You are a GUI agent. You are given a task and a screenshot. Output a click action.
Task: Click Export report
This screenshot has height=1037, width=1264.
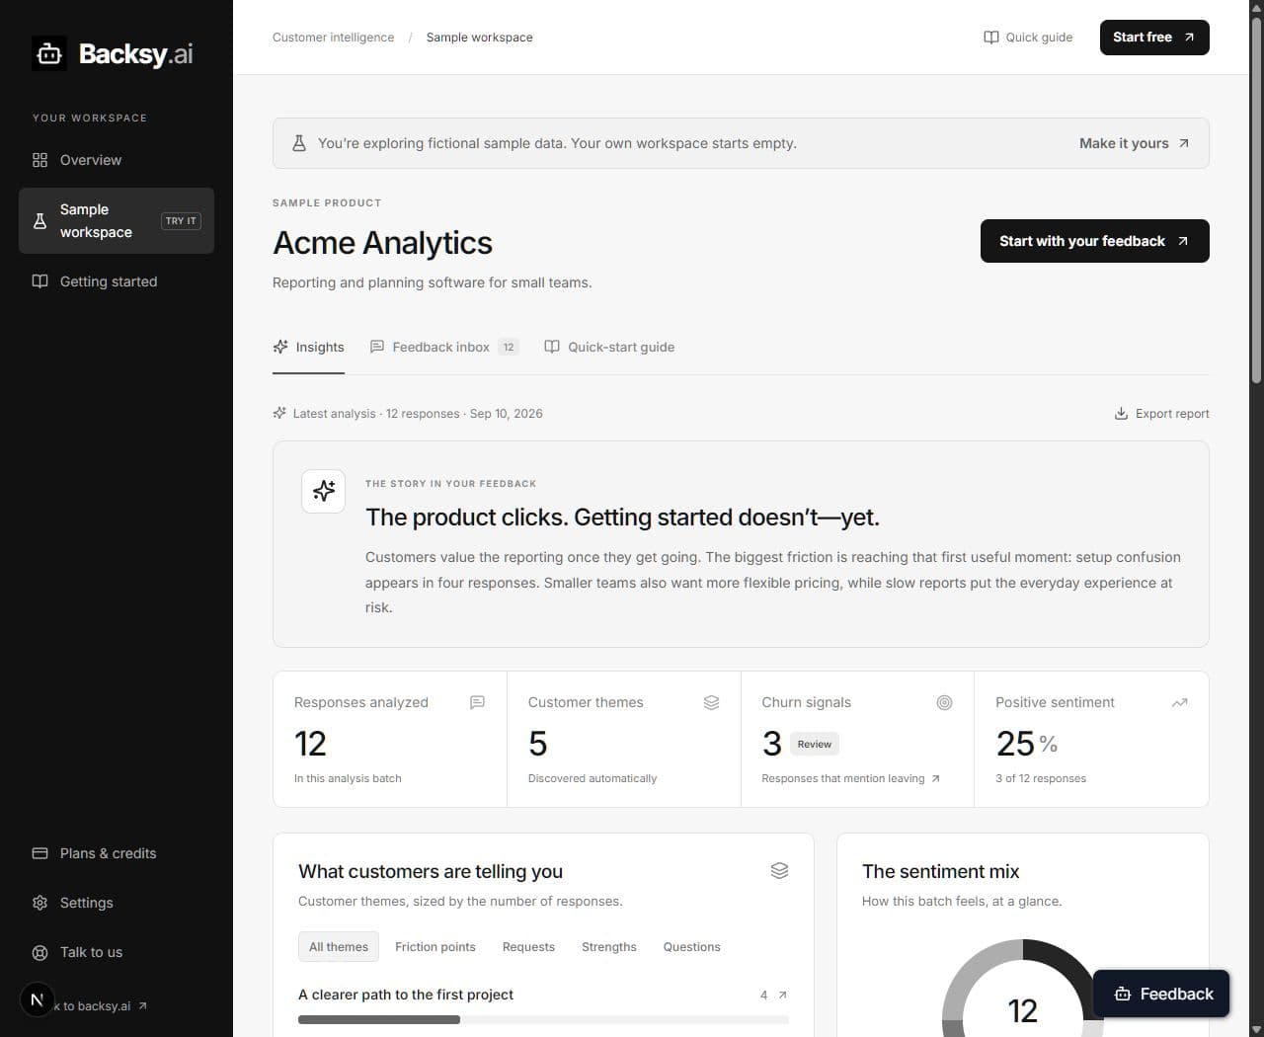[1161, 414]
